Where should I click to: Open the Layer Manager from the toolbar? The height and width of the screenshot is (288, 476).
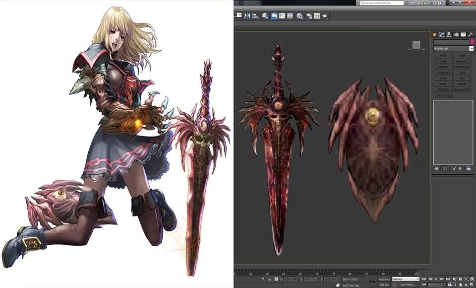click(265, 16)
